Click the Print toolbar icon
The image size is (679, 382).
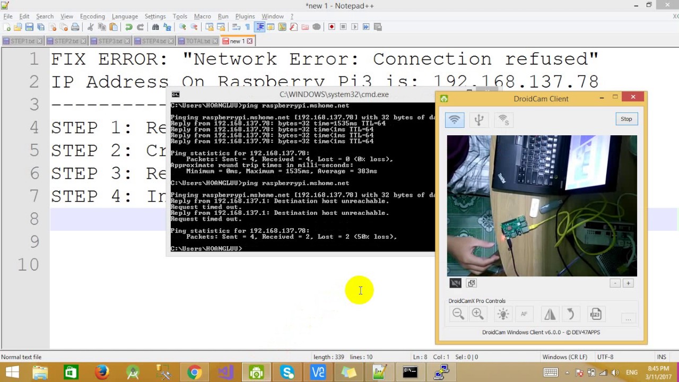click(75, 27)
